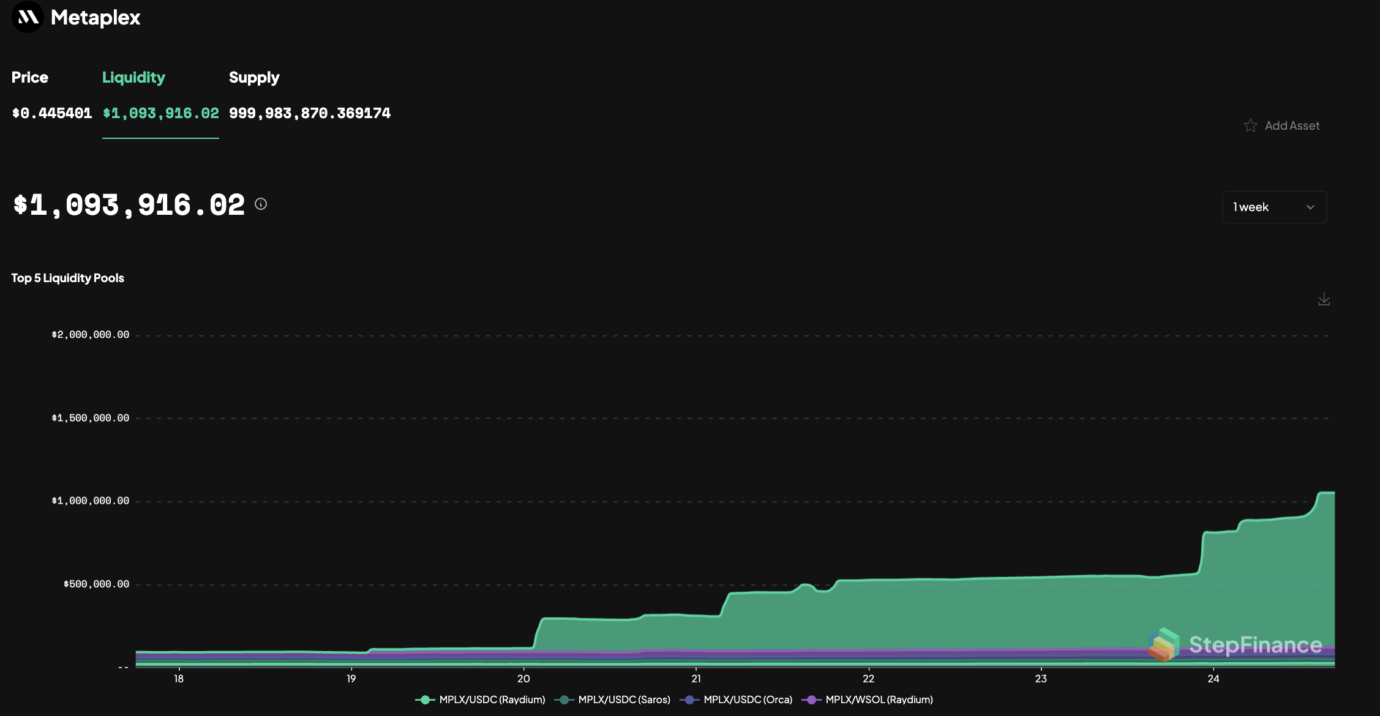Hide the MPLX/USDC (Orca) series
The width and height of the screenshot is (1380, 716).
pyautogui.click(x=748, y=699)
